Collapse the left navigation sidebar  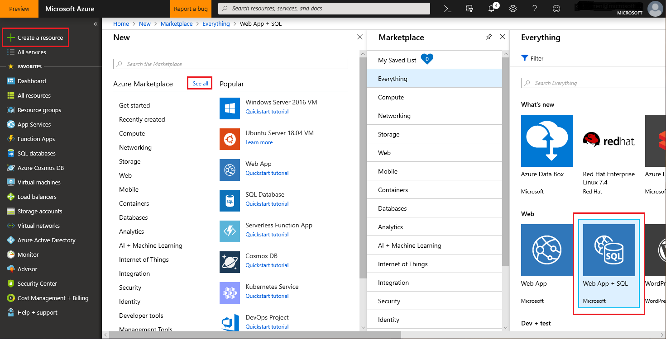pos(96,24)
